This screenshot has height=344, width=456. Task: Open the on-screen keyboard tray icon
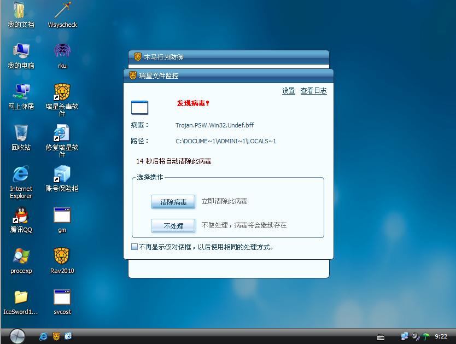click(381, 337)
